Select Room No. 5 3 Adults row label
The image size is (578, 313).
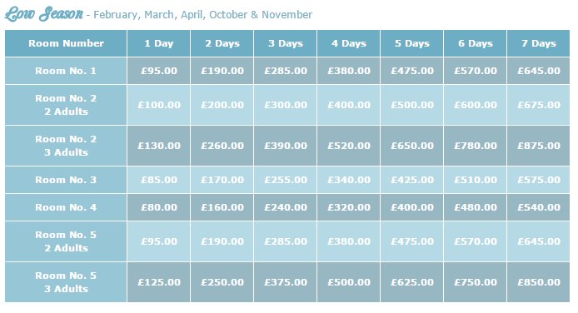[66, 282]
